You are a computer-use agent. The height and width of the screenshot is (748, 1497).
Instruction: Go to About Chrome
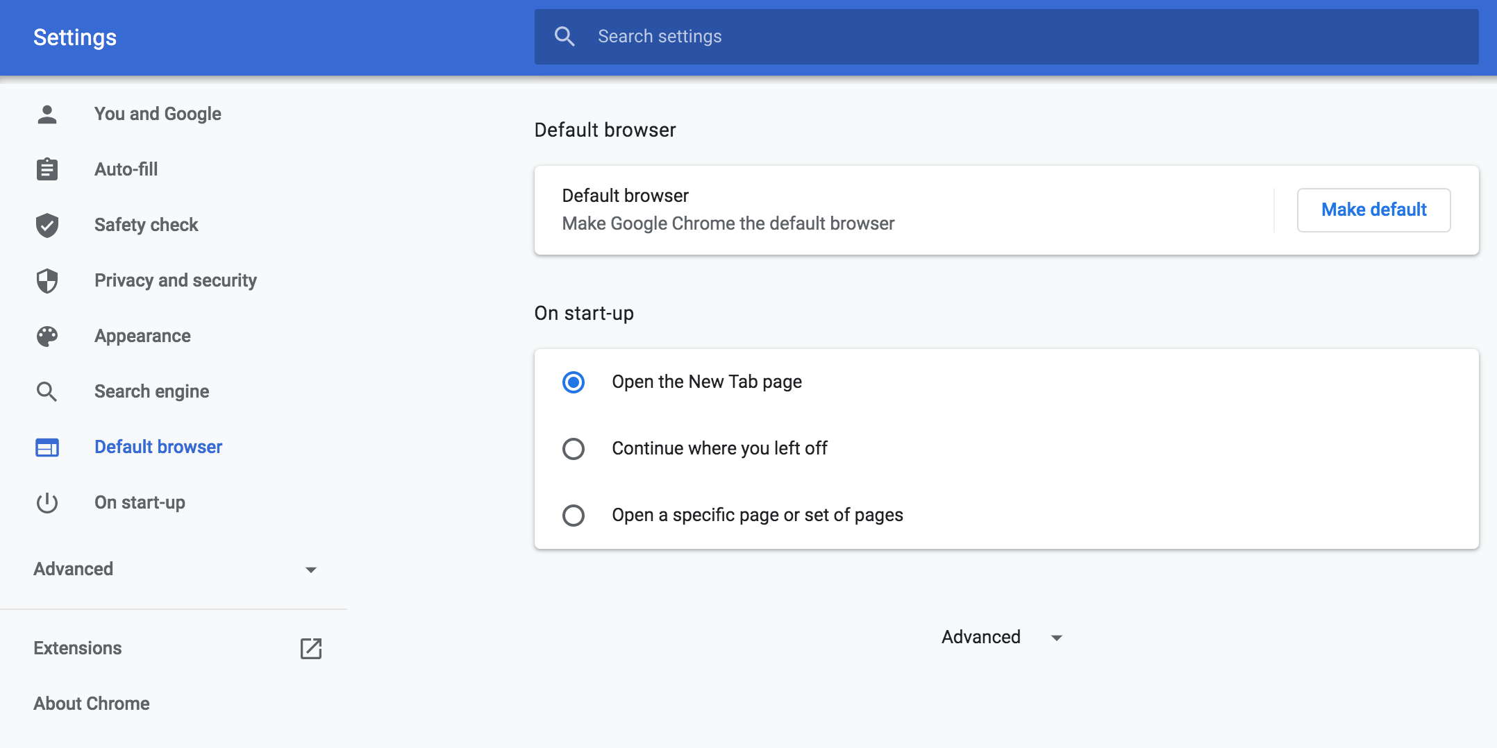coord(91,703)
